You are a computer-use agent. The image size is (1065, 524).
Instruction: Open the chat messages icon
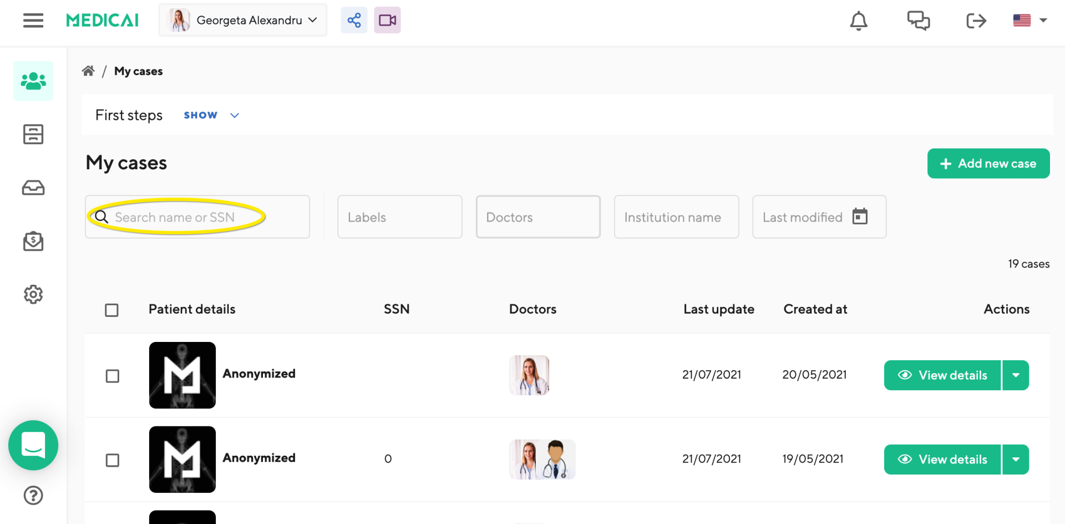tap(918, 21)
